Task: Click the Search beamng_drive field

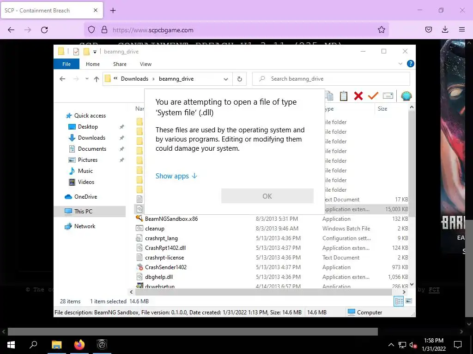Action: point(331,79)
